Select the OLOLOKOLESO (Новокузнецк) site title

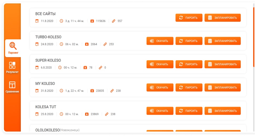point(58,130)
